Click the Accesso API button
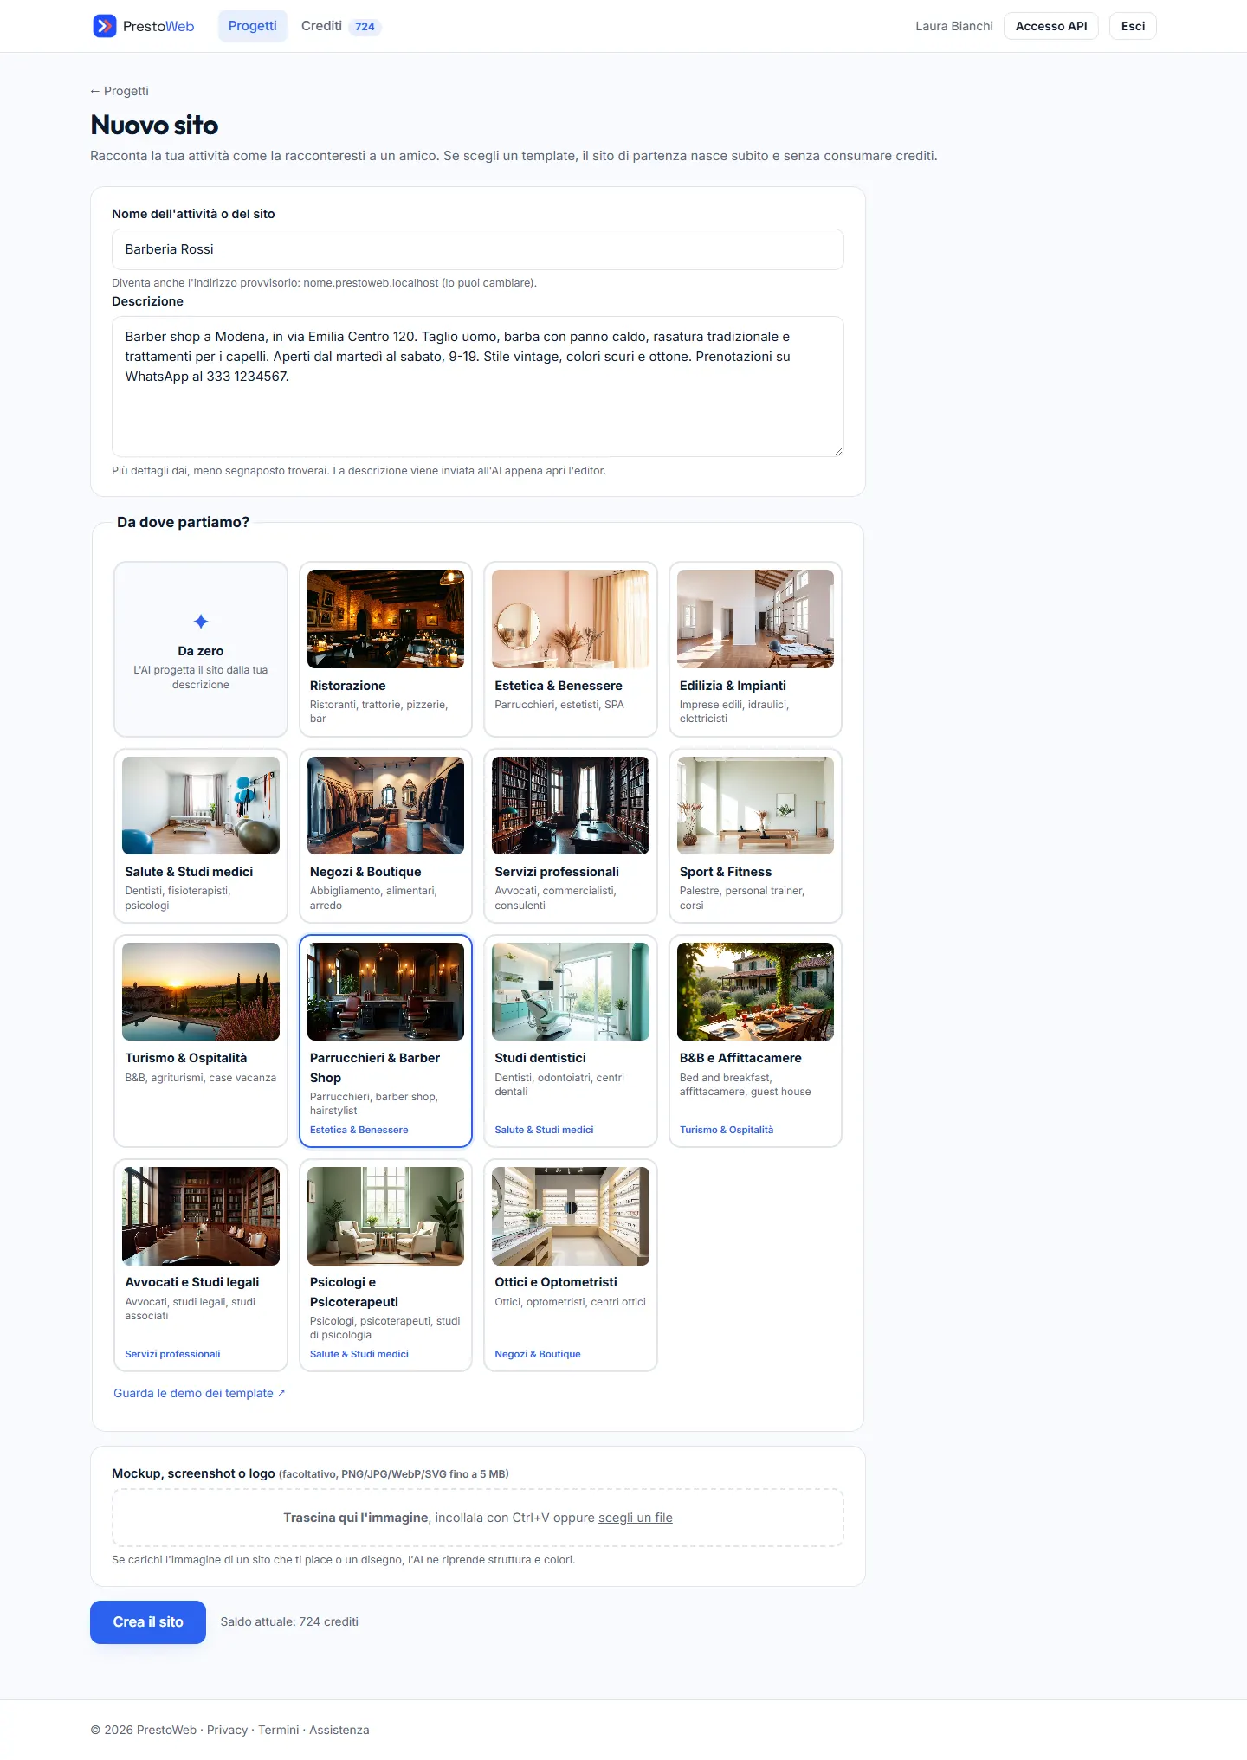1247x1760 pixels. tap(1050, 26)
